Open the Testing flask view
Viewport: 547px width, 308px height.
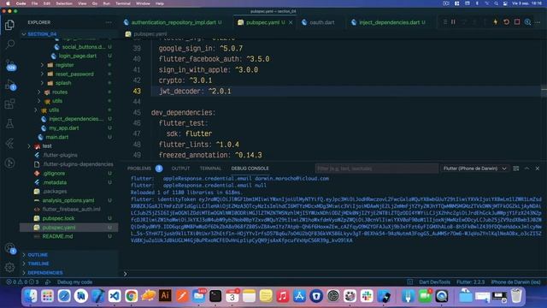9,123
